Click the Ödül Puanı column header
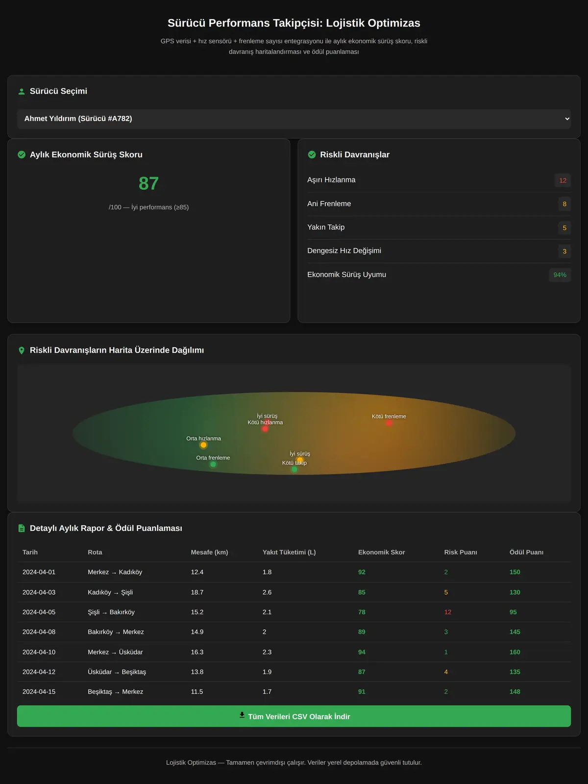The height and width of the screenshot is (784, 588). click(526, 552)
